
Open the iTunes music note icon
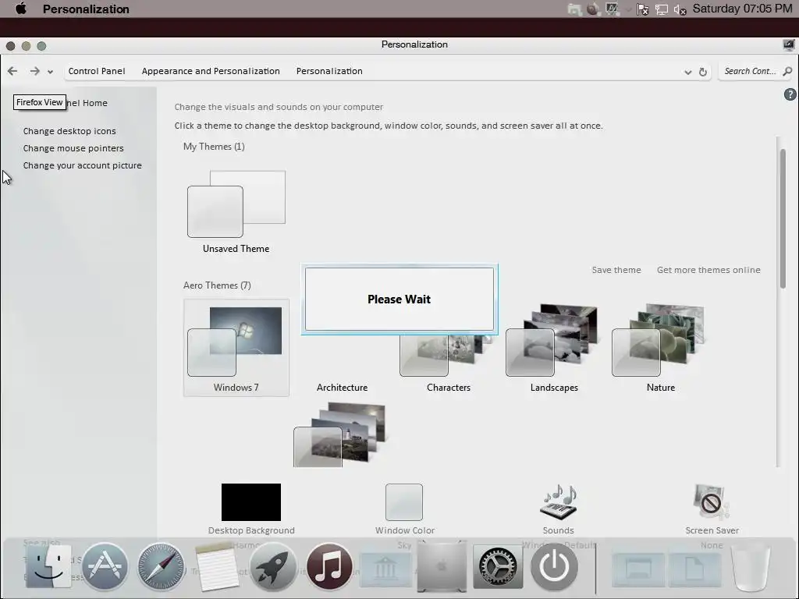click(x=329, y=566)
